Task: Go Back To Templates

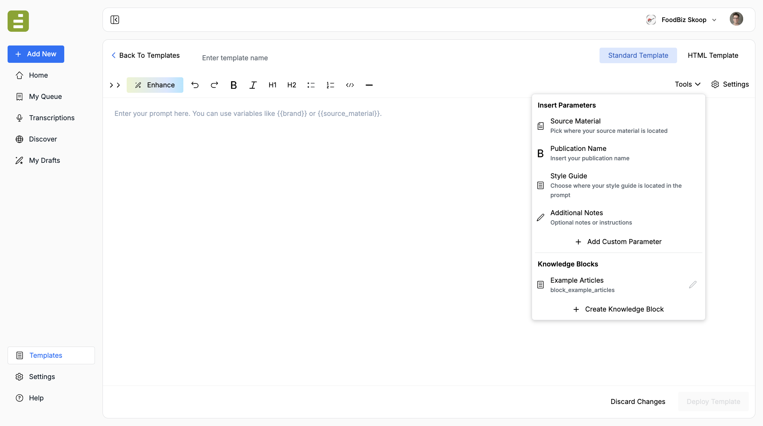Action: click(x=145, y=55)
